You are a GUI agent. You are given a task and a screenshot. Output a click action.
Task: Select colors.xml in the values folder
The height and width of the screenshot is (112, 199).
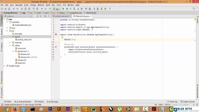(21, 49)
